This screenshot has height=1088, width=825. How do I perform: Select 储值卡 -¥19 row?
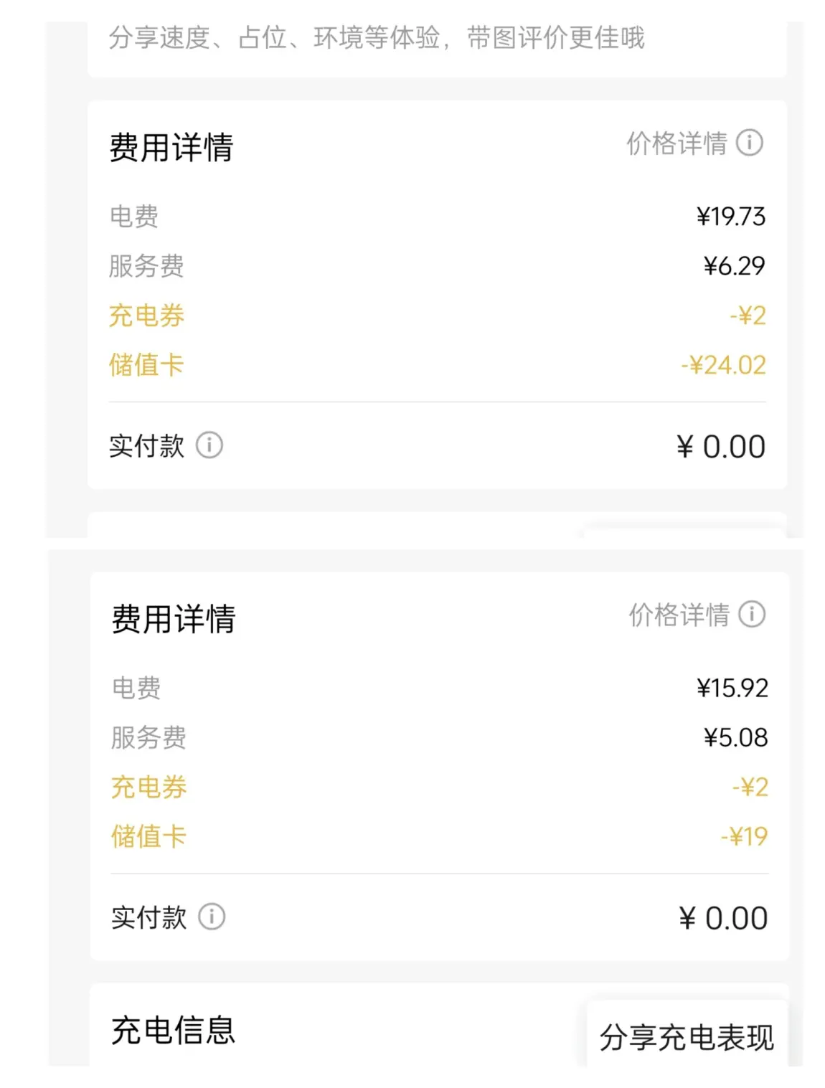[439, 836]
